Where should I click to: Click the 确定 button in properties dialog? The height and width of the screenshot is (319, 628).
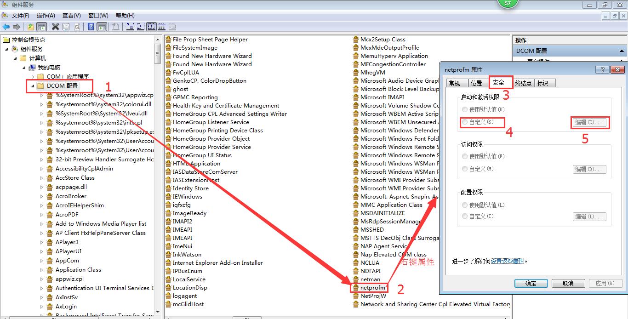click(x=531, y=283)
